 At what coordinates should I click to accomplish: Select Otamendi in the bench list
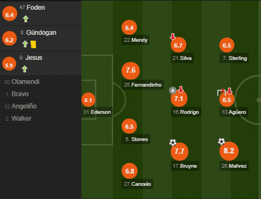pos(25,82)
